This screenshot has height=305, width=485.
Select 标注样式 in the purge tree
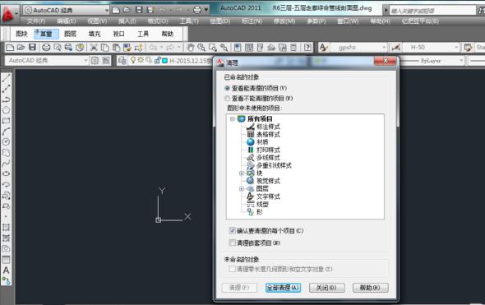point(268,127)
